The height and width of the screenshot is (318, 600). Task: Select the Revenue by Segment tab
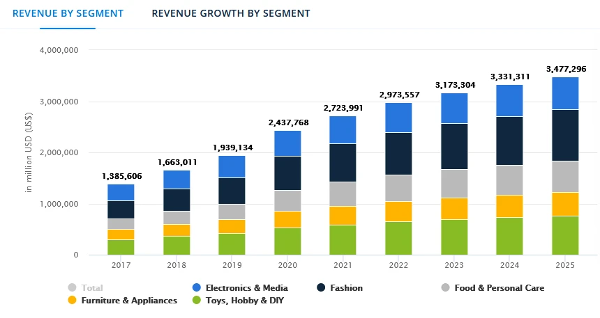coord(68,13)
